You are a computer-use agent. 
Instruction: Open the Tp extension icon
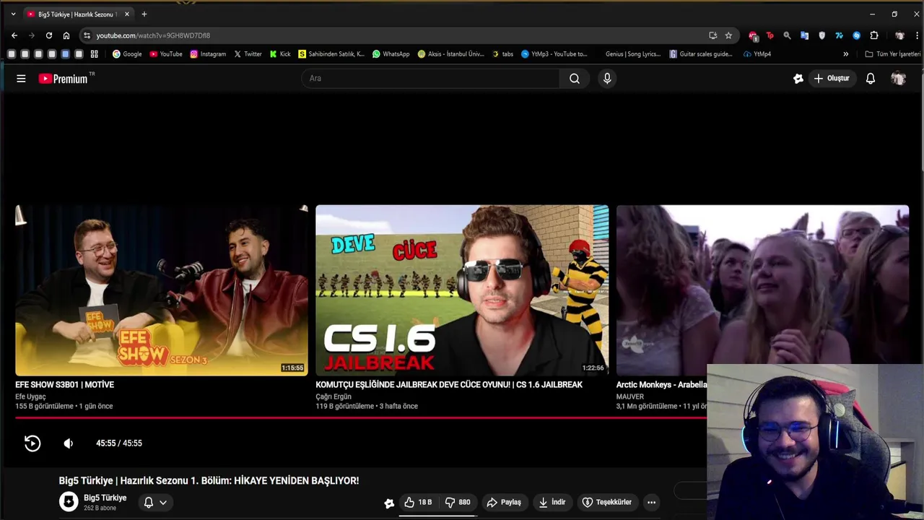click(x=770, y=35)
